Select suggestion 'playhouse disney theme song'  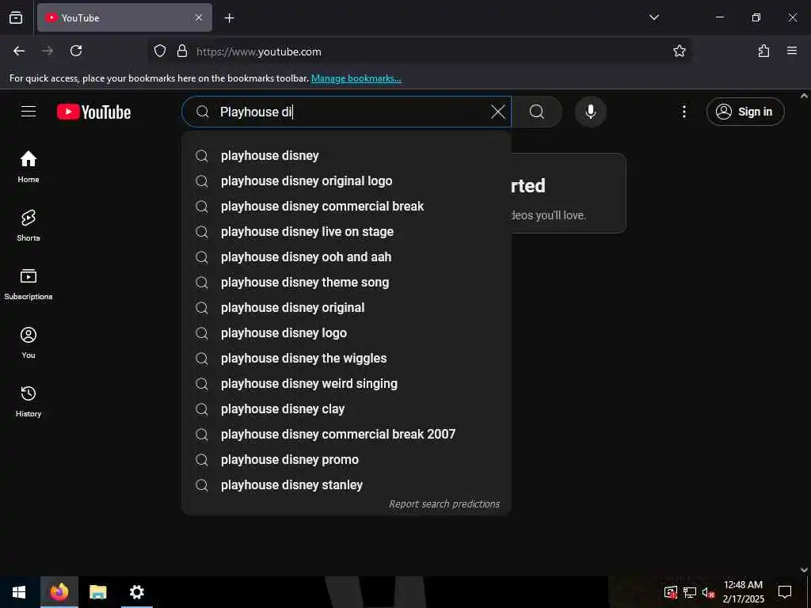click(347, 283)
